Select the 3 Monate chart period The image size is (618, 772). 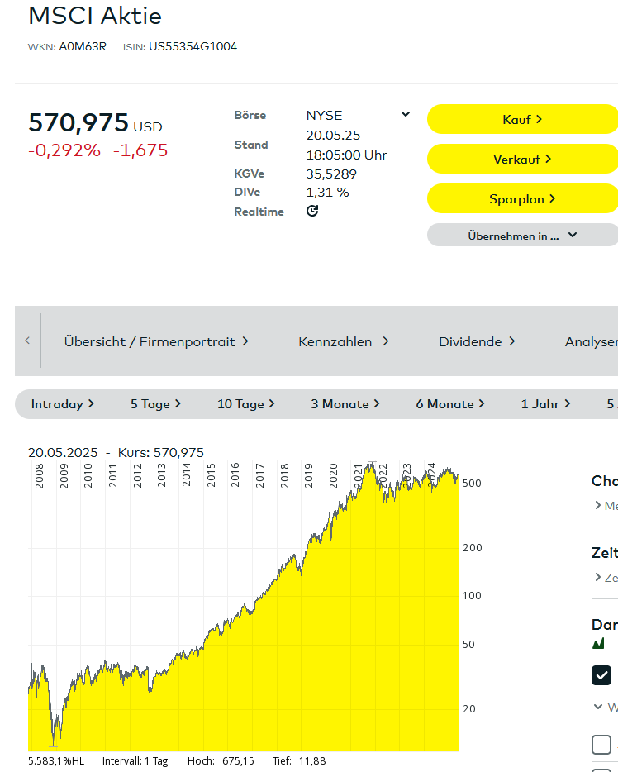(x=345, y=404)
